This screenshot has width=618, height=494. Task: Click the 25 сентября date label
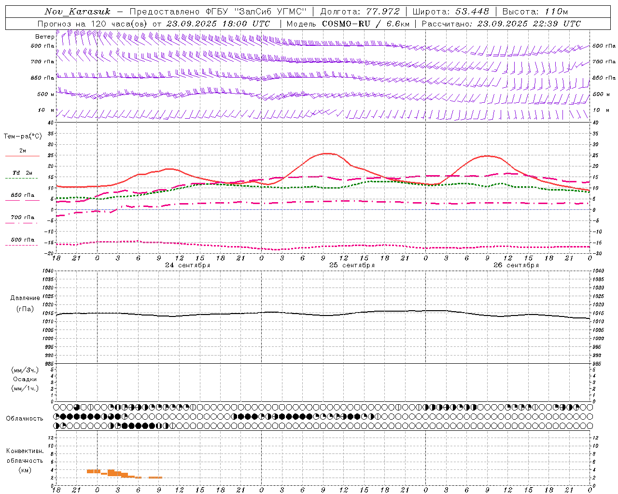(352, 265)
